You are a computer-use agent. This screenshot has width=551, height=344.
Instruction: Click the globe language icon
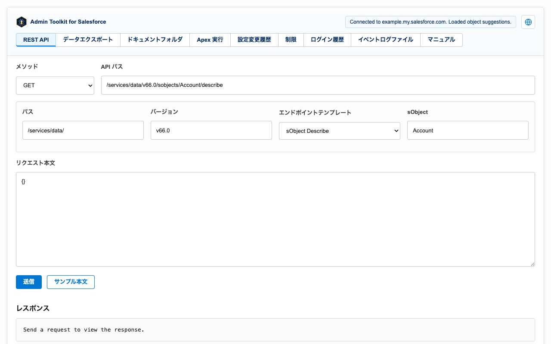click(528, 22)
